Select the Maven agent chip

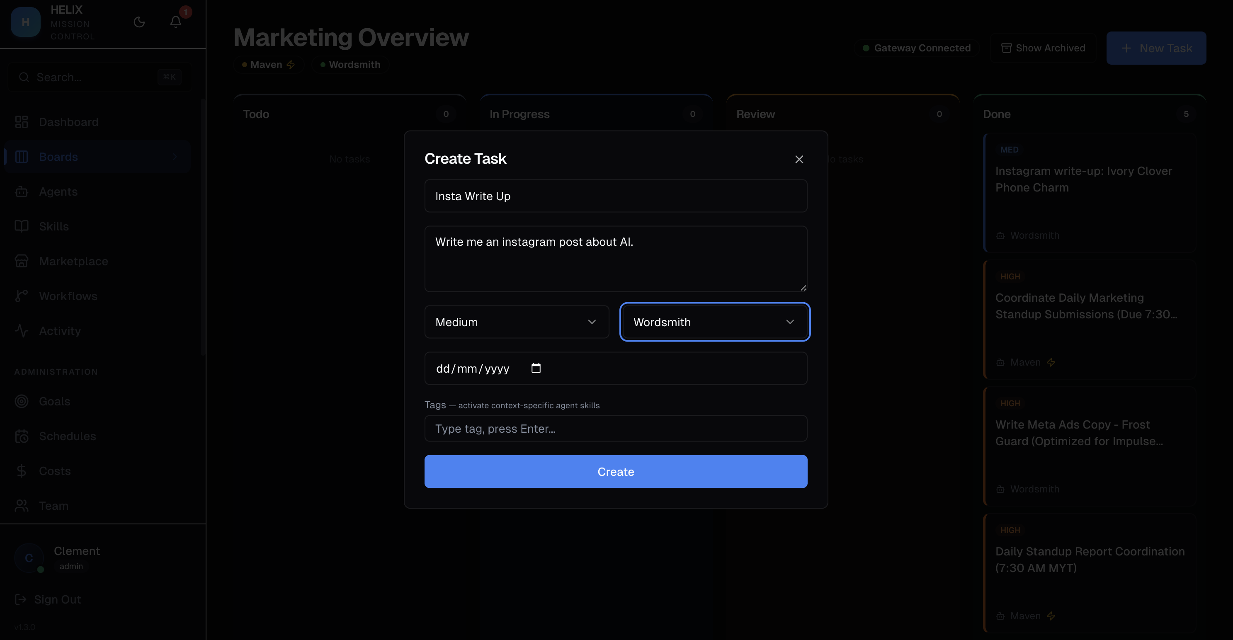[269, 65]
